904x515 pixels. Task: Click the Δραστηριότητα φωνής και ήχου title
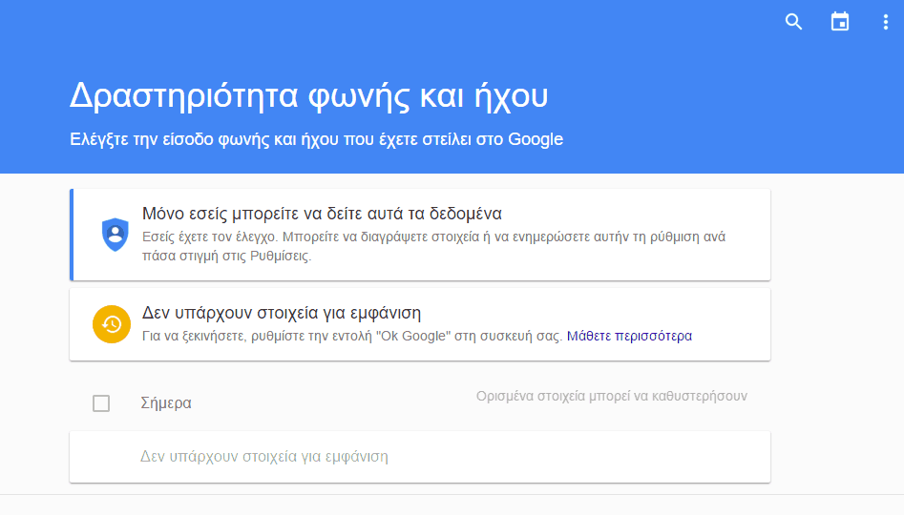click(x=308, y=95)
